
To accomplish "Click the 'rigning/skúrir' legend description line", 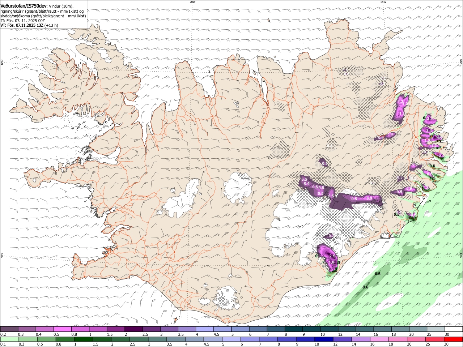I will pyautogui.click(x=42, y=11).
